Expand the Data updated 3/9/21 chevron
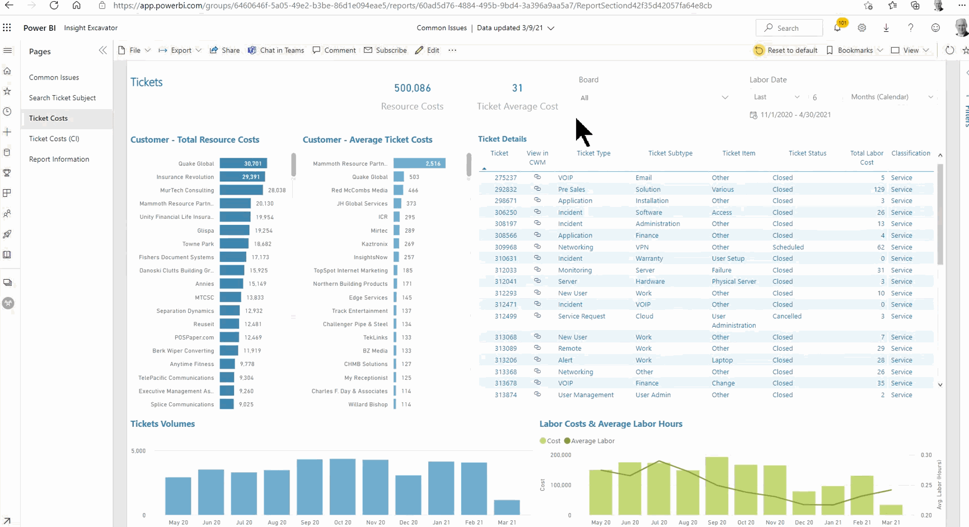This screenshot has width=969, height=527. point(551,28)
